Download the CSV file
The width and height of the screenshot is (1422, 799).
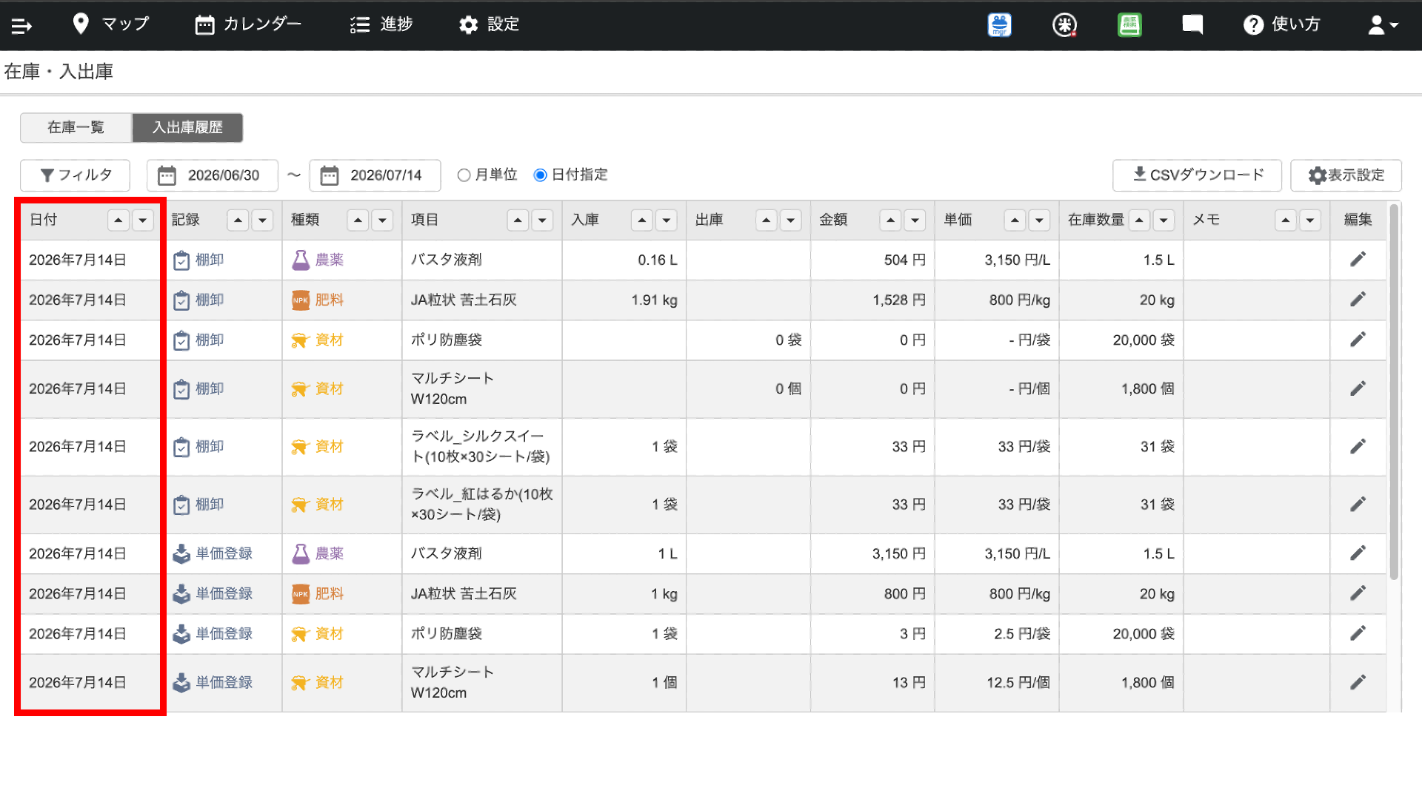pyautogui.click(x=1197, y=175)
